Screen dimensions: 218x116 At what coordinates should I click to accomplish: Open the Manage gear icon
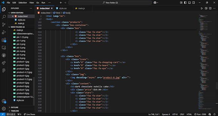tap(4, 109)
